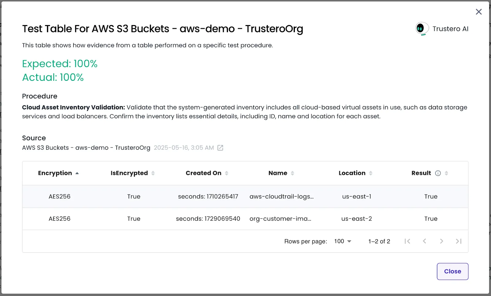Click AES256 in the aws-cloudtrail-logs row
Viewport: 491px width, 296px height.
click(60, 197)
